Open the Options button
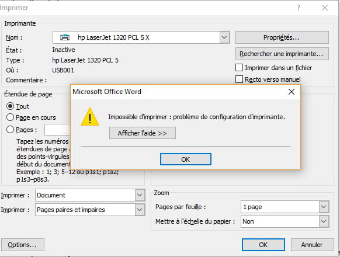This screenshot has height=257, width=340. click(x=23, y=245)
